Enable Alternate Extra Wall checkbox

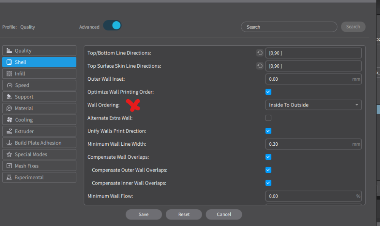268,118
